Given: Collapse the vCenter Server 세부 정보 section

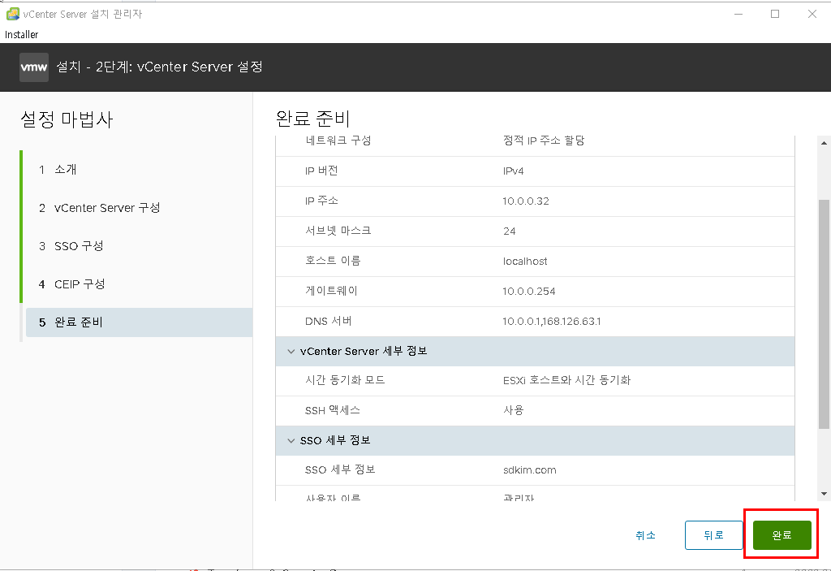Looking at the screenshot, I should pyautogui.click(x=291, y=352).
